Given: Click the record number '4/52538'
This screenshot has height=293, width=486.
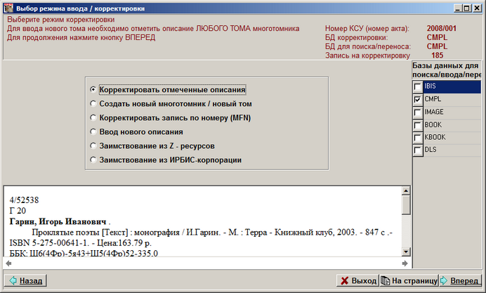Looking at the screenshot, I should (24, 200).
